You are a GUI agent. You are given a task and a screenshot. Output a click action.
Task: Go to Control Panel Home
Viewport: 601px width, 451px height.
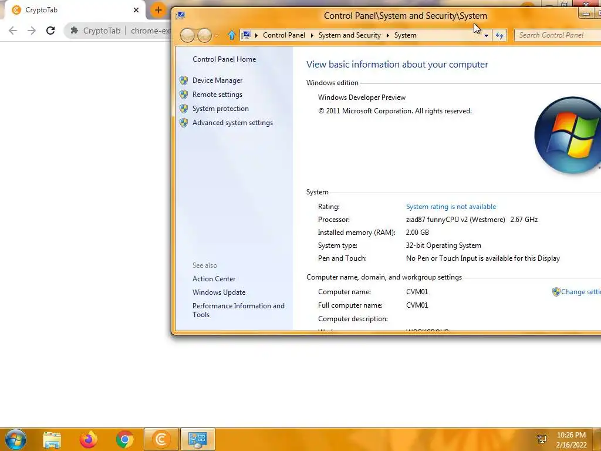point(224,59)
